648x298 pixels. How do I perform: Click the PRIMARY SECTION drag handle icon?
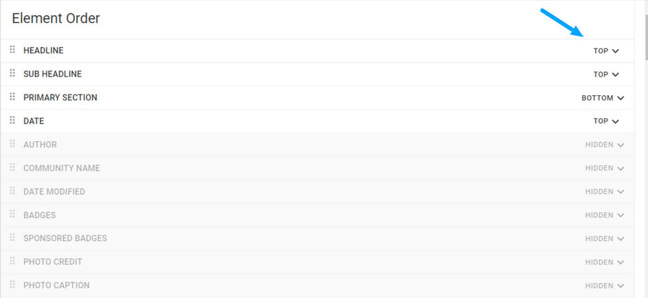tap(12, 97)
